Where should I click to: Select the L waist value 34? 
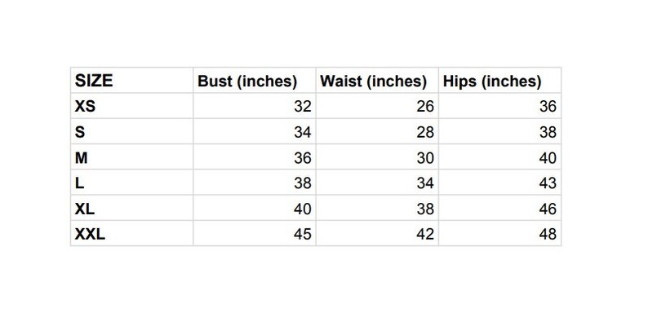pyautogui.click(x=425, y=183)
